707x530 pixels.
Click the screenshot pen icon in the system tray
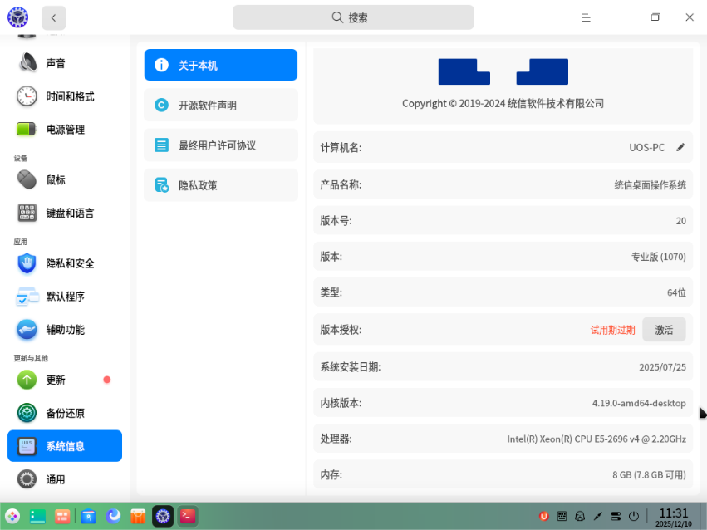click(598, 516)
